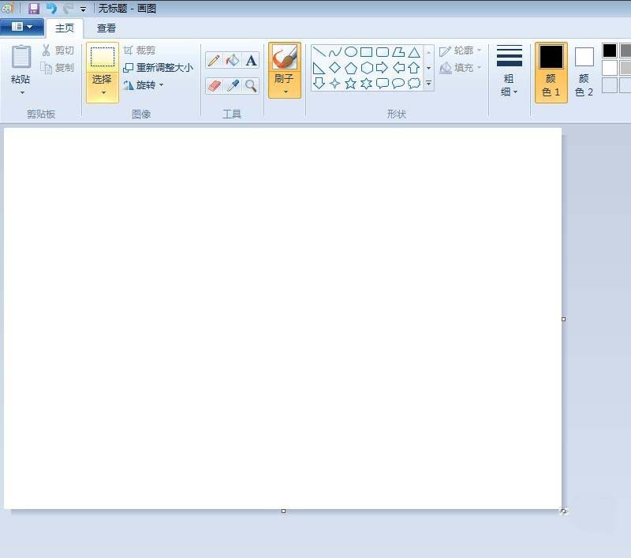Screen dimensions: 631x558
Task: Choose the Oval shape
Action: (350, 52)
